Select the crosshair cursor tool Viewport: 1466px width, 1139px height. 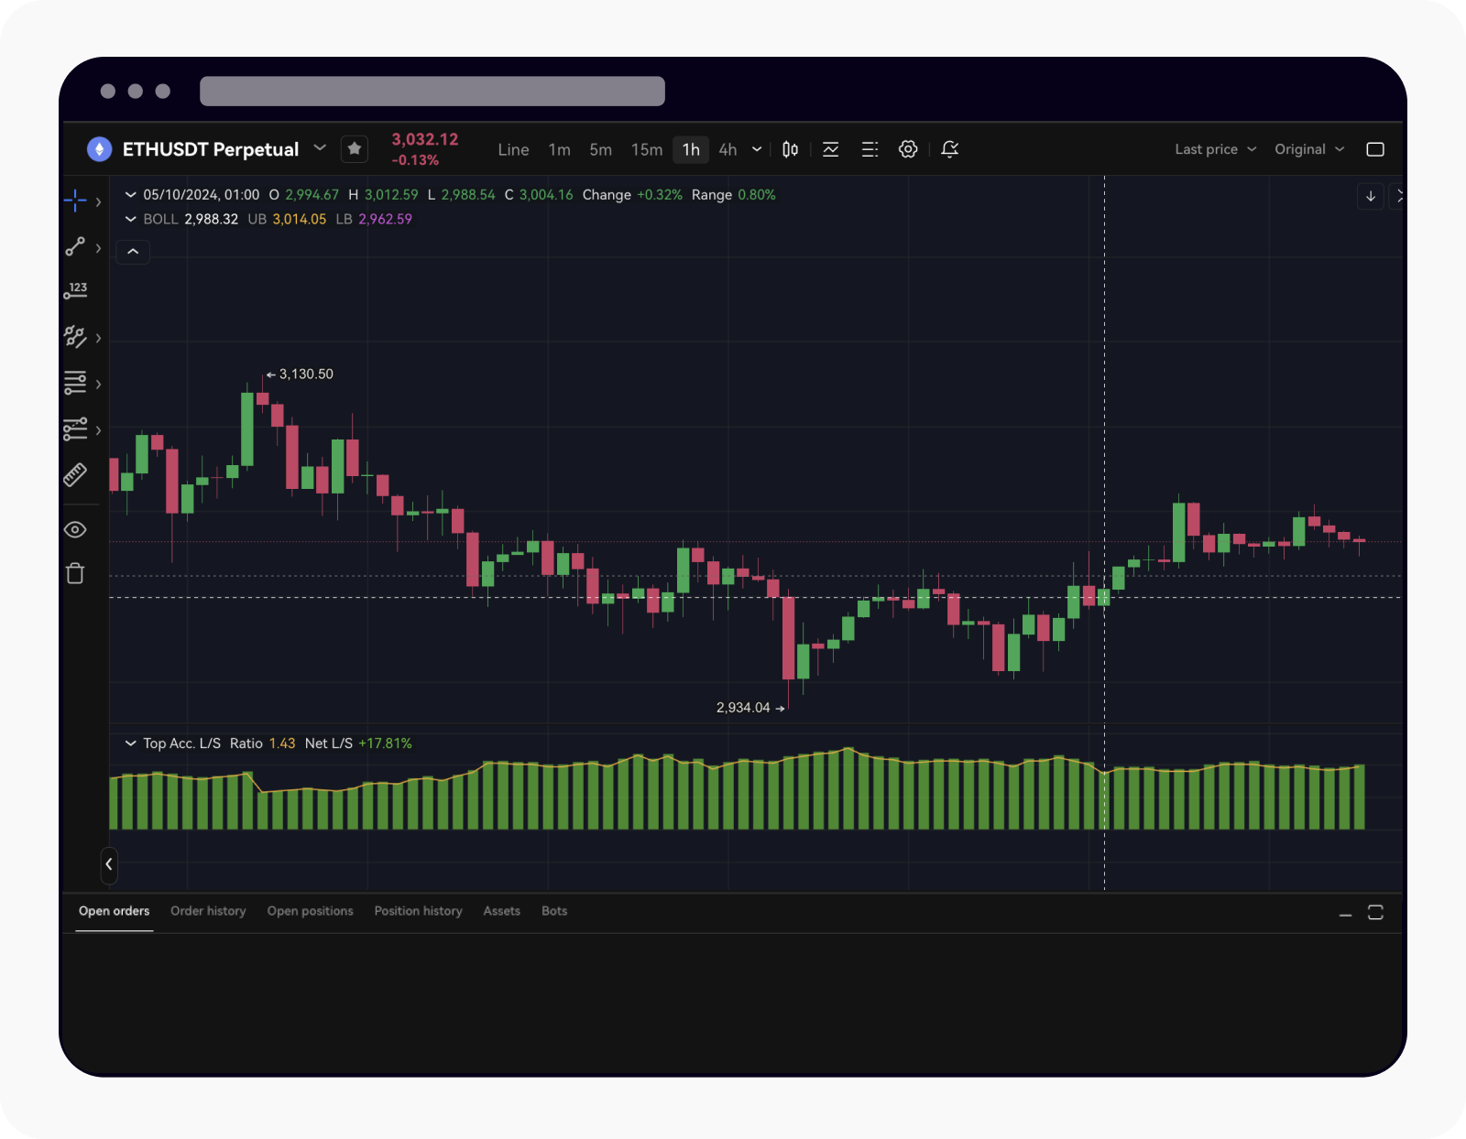click(x=75, y=201)
